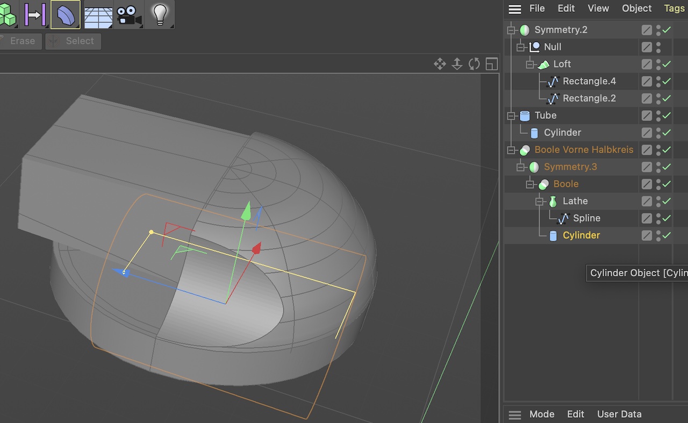
Task: Select the Symmetry.3 object name
Action: pos(570,167)
